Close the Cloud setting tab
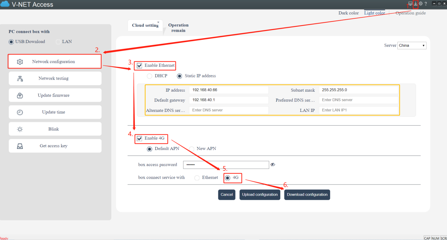Viewport: 447px width, 240px height. pyautogui.click(x=158, y=22)
